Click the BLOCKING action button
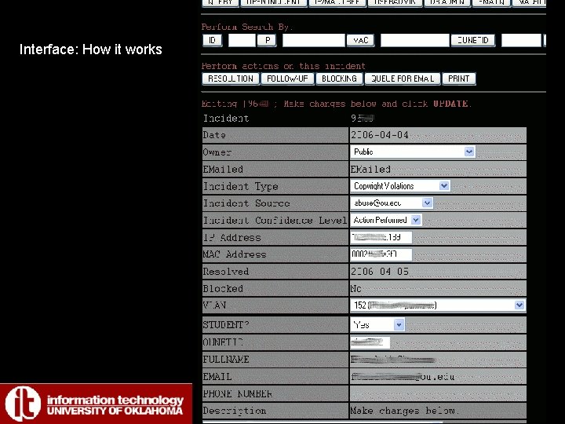Image resolution: width=565 pixels, height=424 pixels. pyautogui.click(x=339, y=79)
